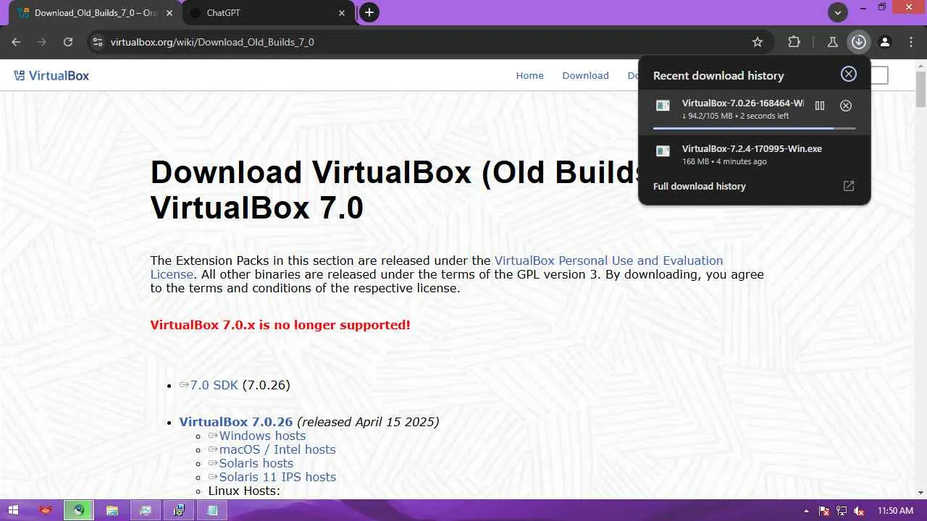Open the Home navigation item
The image size is (927, 521).
coord(529,75)
